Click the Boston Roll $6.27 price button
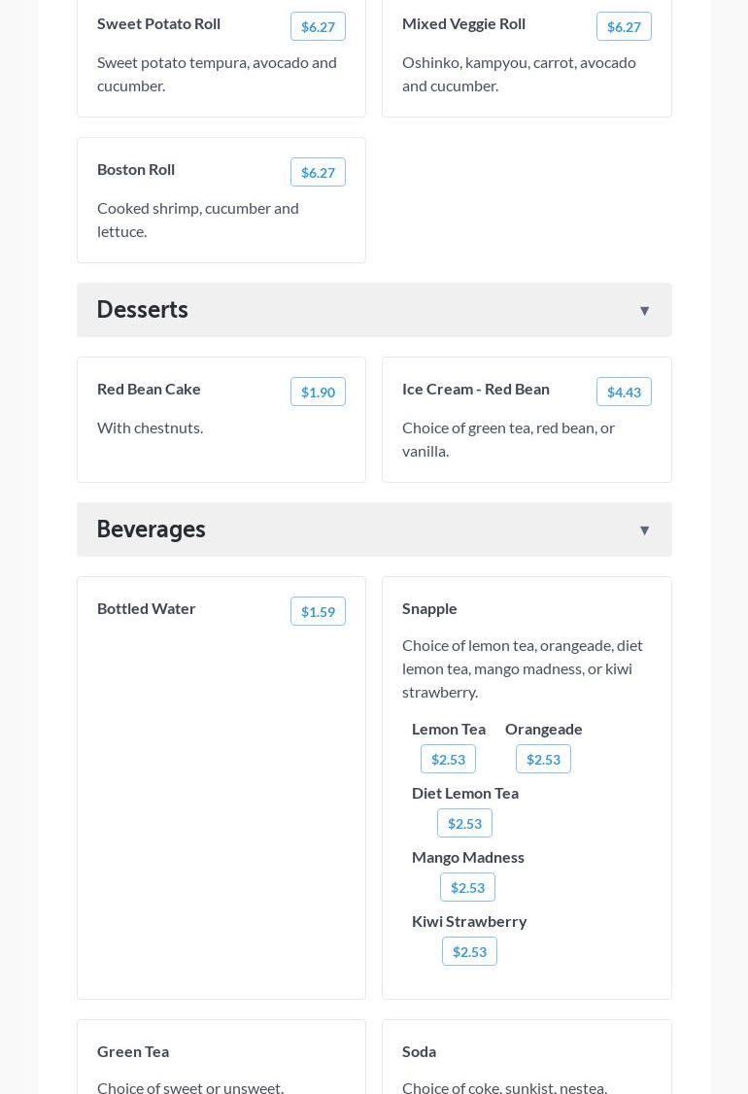 coord(318,173)
